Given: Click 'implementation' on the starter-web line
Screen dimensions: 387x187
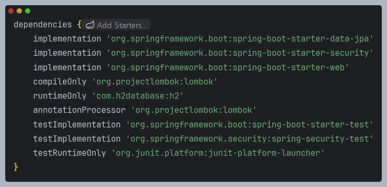Looking at the screenshot, I should point(67,67).
